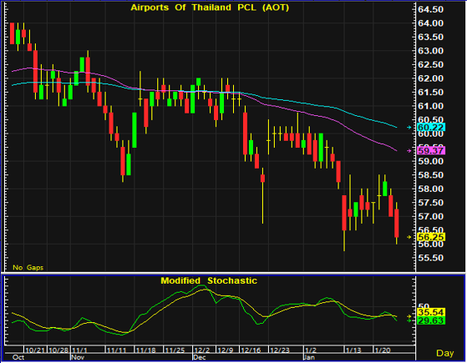Click the 62.00 price axis label
Screen dimensions: 467x363
(430, 78)
